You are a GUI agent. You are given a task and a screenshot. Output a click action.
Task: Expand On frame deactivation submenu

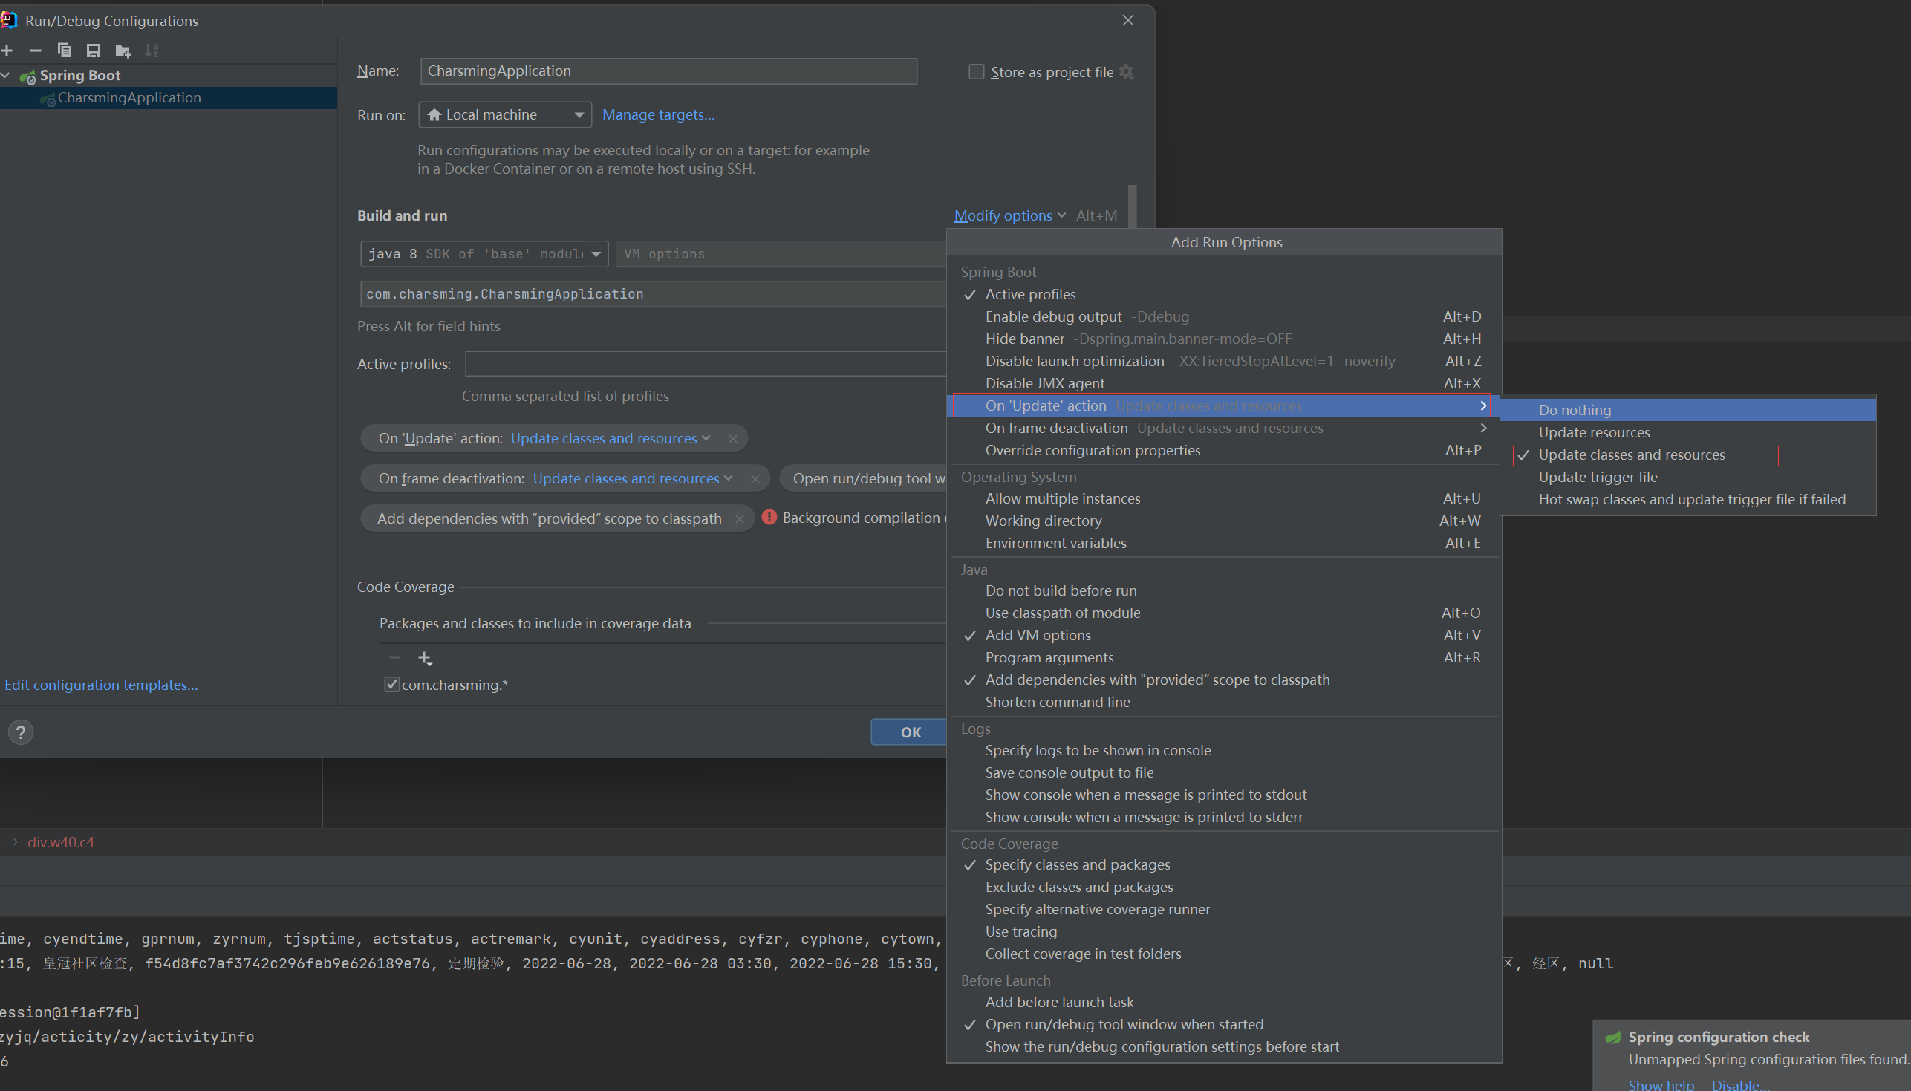[x=1225, y=428]
